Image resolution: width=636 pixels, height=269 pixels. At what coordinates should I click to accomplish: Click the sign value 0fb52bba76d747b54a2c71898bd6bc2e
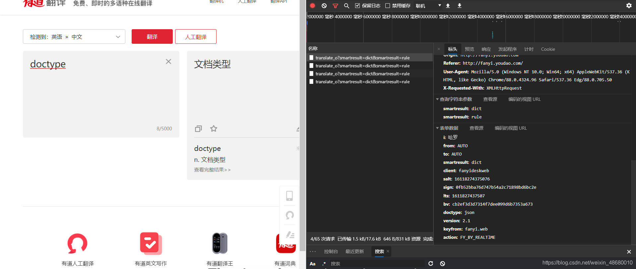496,187
